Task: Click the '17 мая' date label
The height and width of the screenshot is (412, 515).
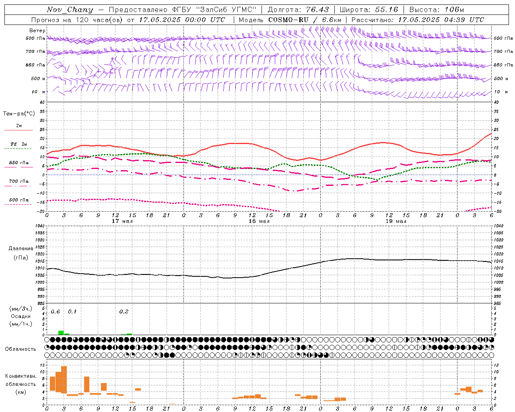Action: click(122, 221)
